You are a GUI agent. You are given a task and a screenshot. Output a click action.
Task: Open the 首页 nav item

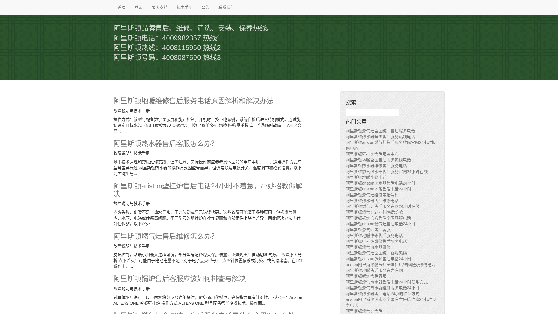coord(122,7)
